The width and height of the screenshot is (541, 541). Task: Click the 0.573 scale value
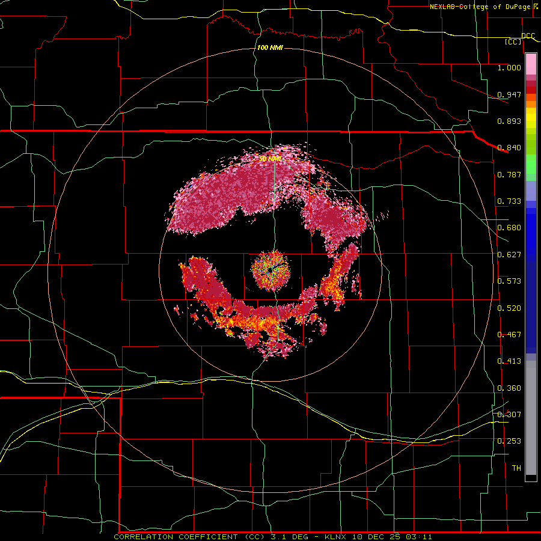pyautogui.click(x=509, y=281)
